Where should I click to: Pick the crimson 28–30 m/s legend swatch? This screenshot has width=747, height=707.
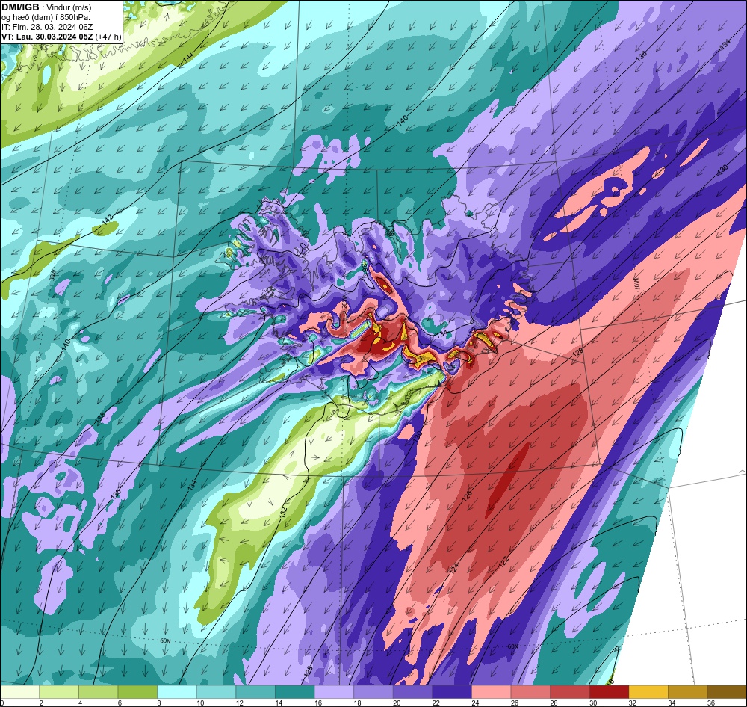pyautogui.click(x=570, y=692)
